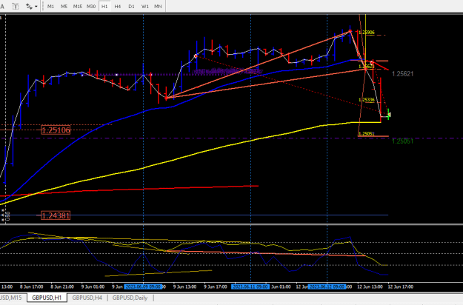
Task: Select the Text tool letter A icon
Action: pyautogui.click(x=2, y=6)
